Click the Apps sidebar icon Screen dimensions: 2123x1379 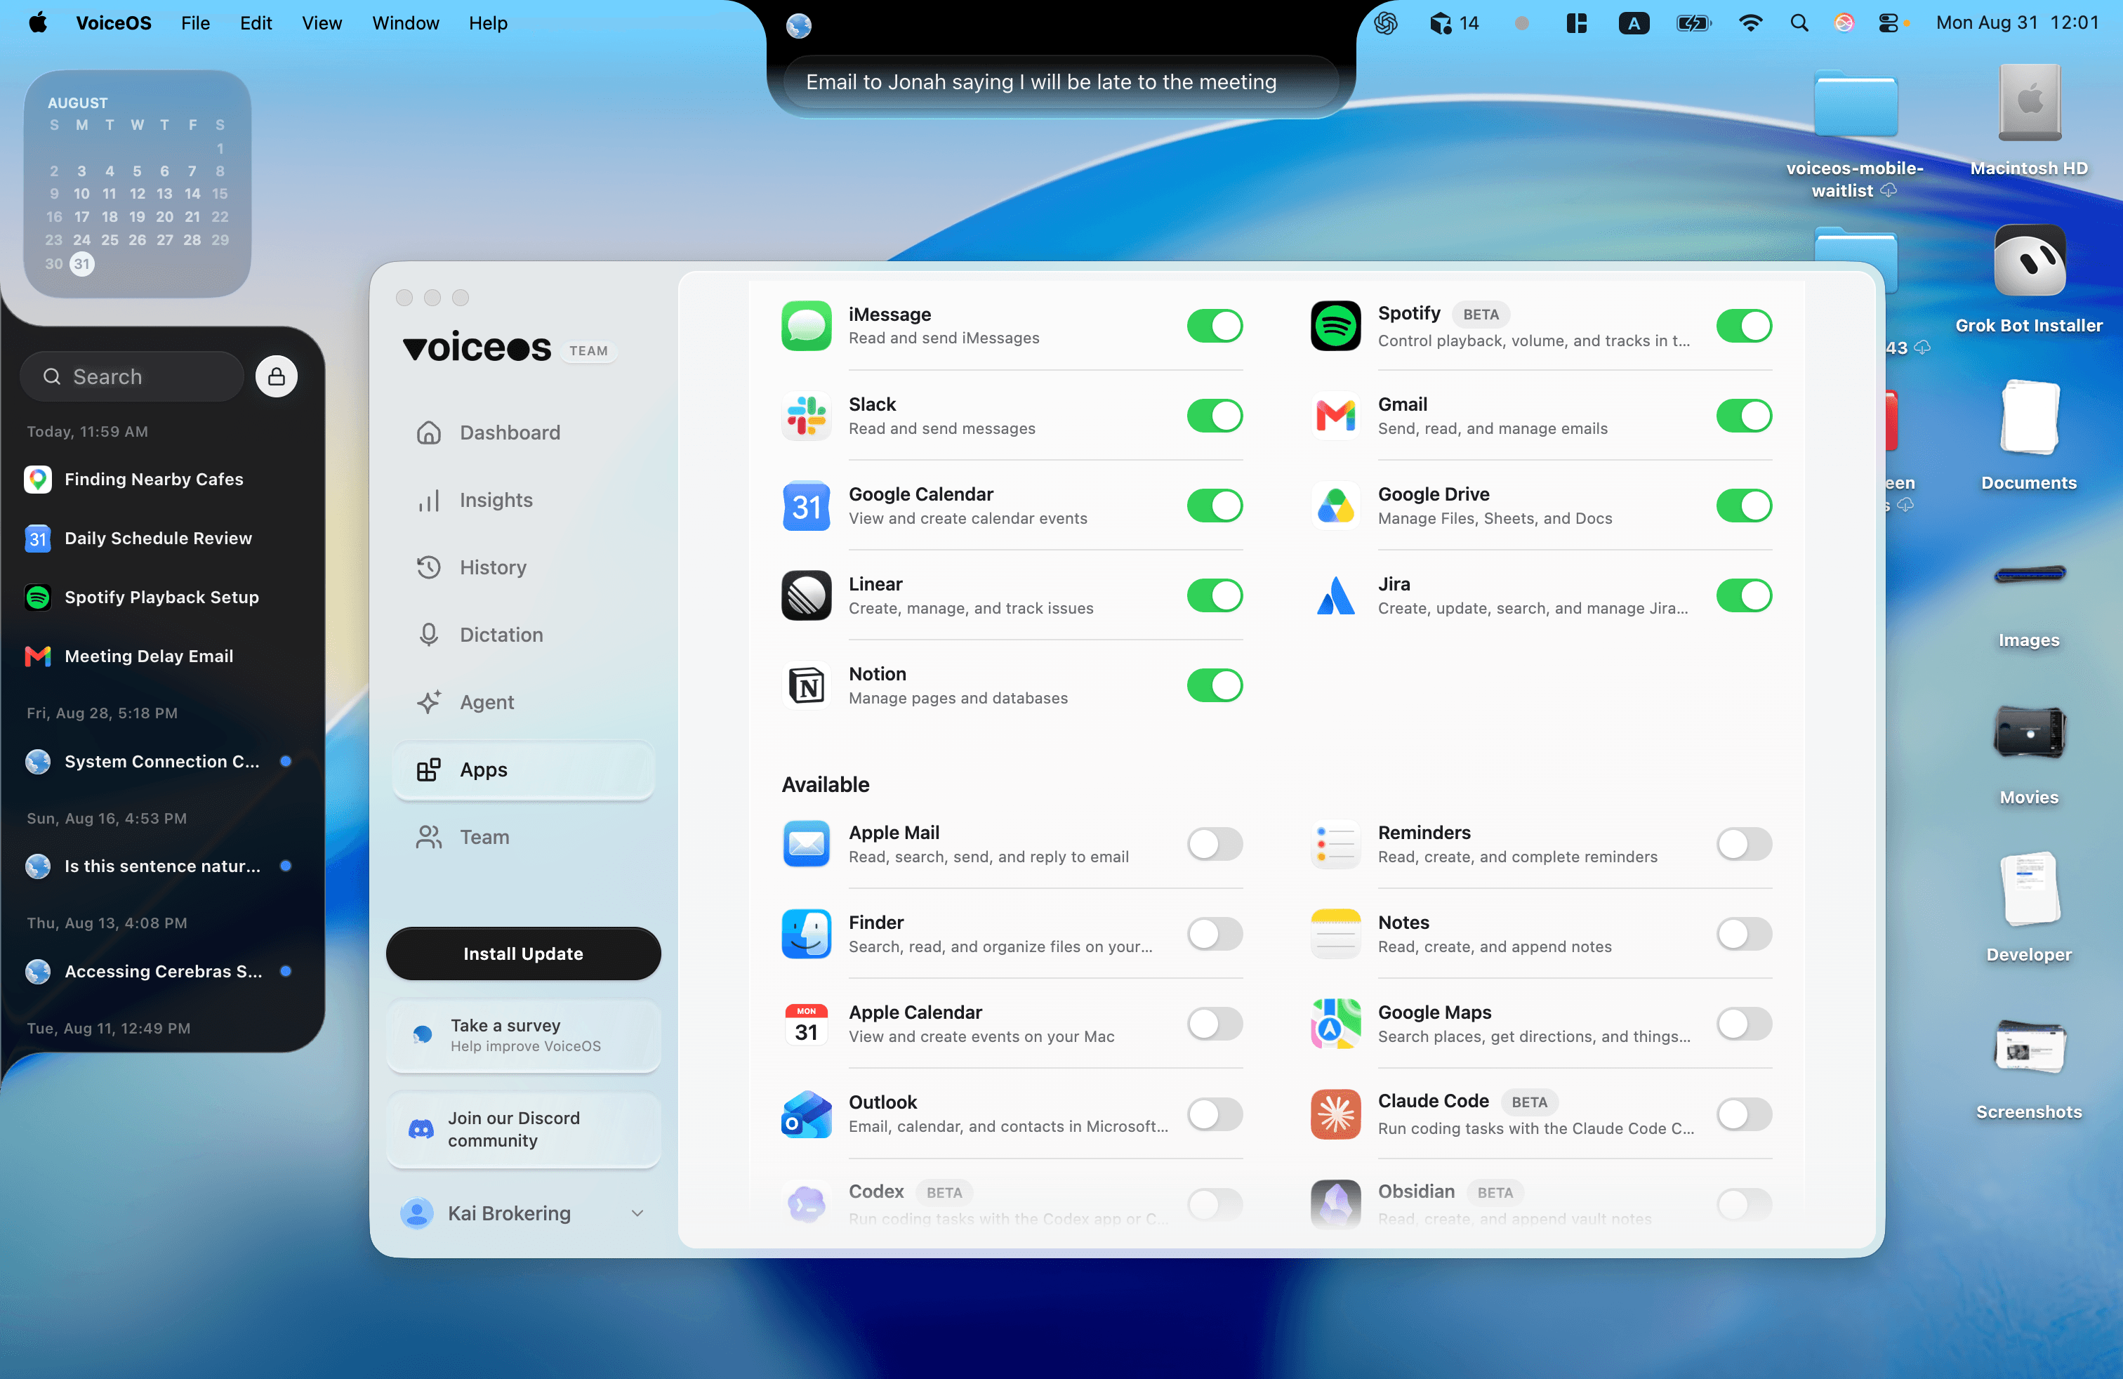(x=428, y=770)
